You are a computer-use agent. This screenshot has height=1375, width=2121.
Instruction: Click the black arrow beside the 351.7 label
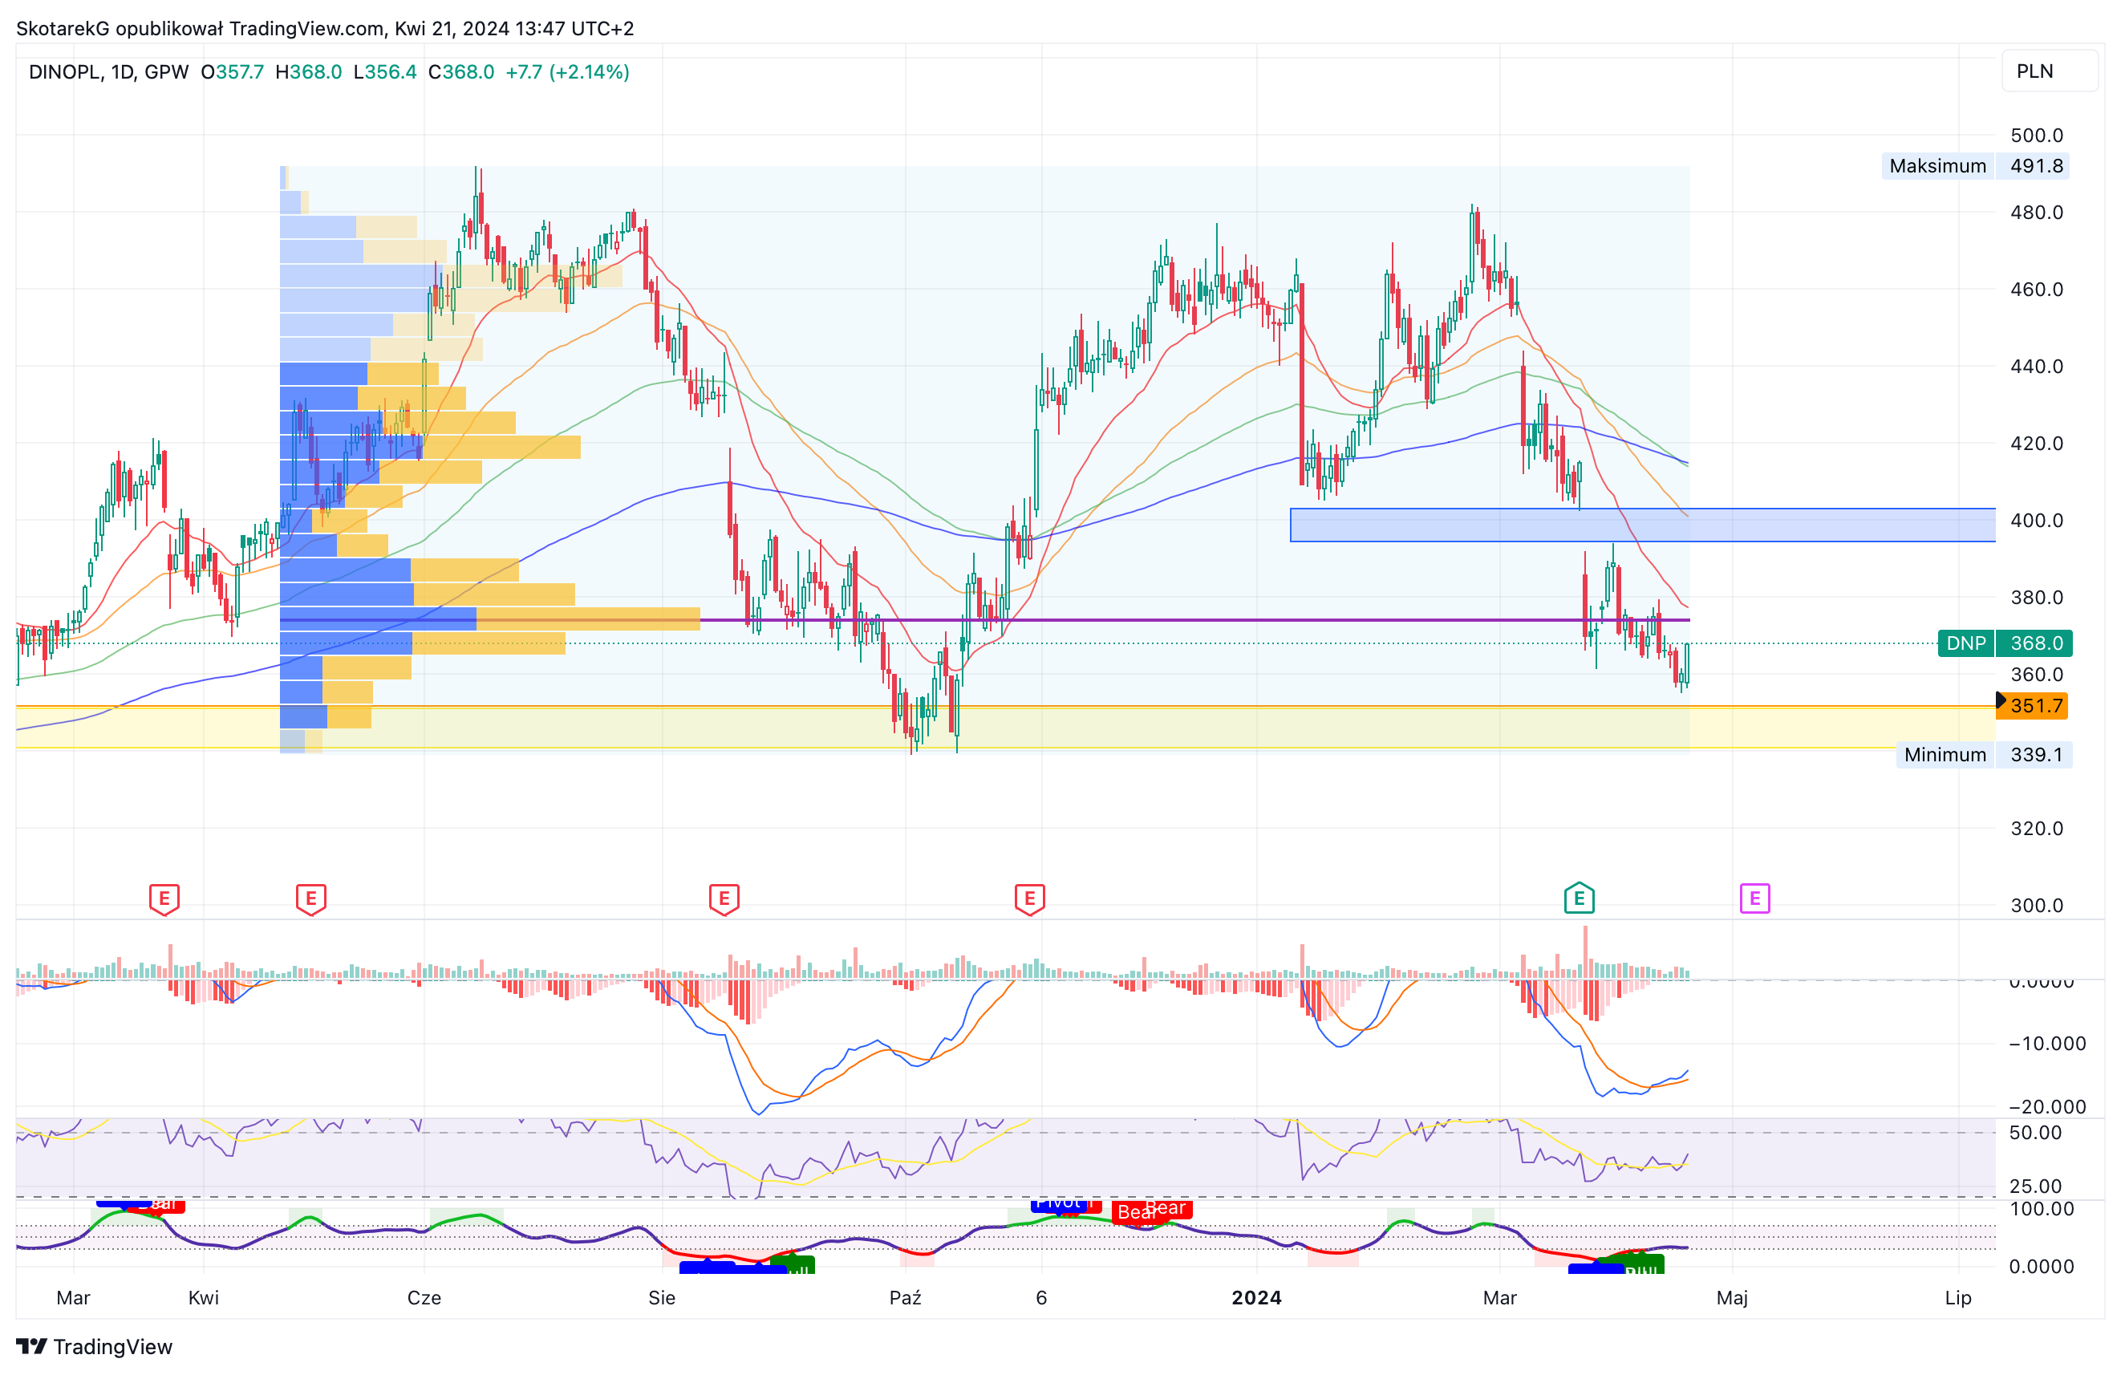click(x=2001, y=700)
